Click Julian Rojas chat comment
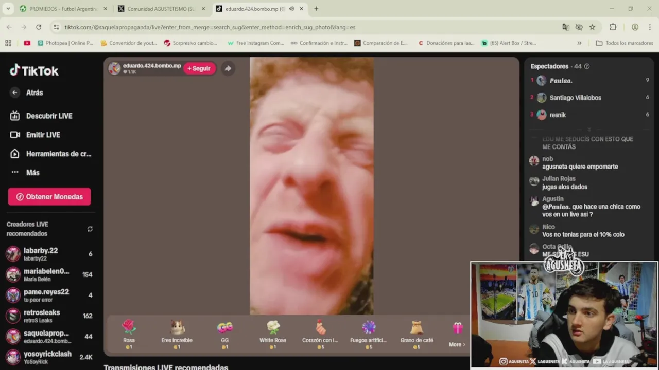This screenshot has height=370, width=659. coord(565,187)
